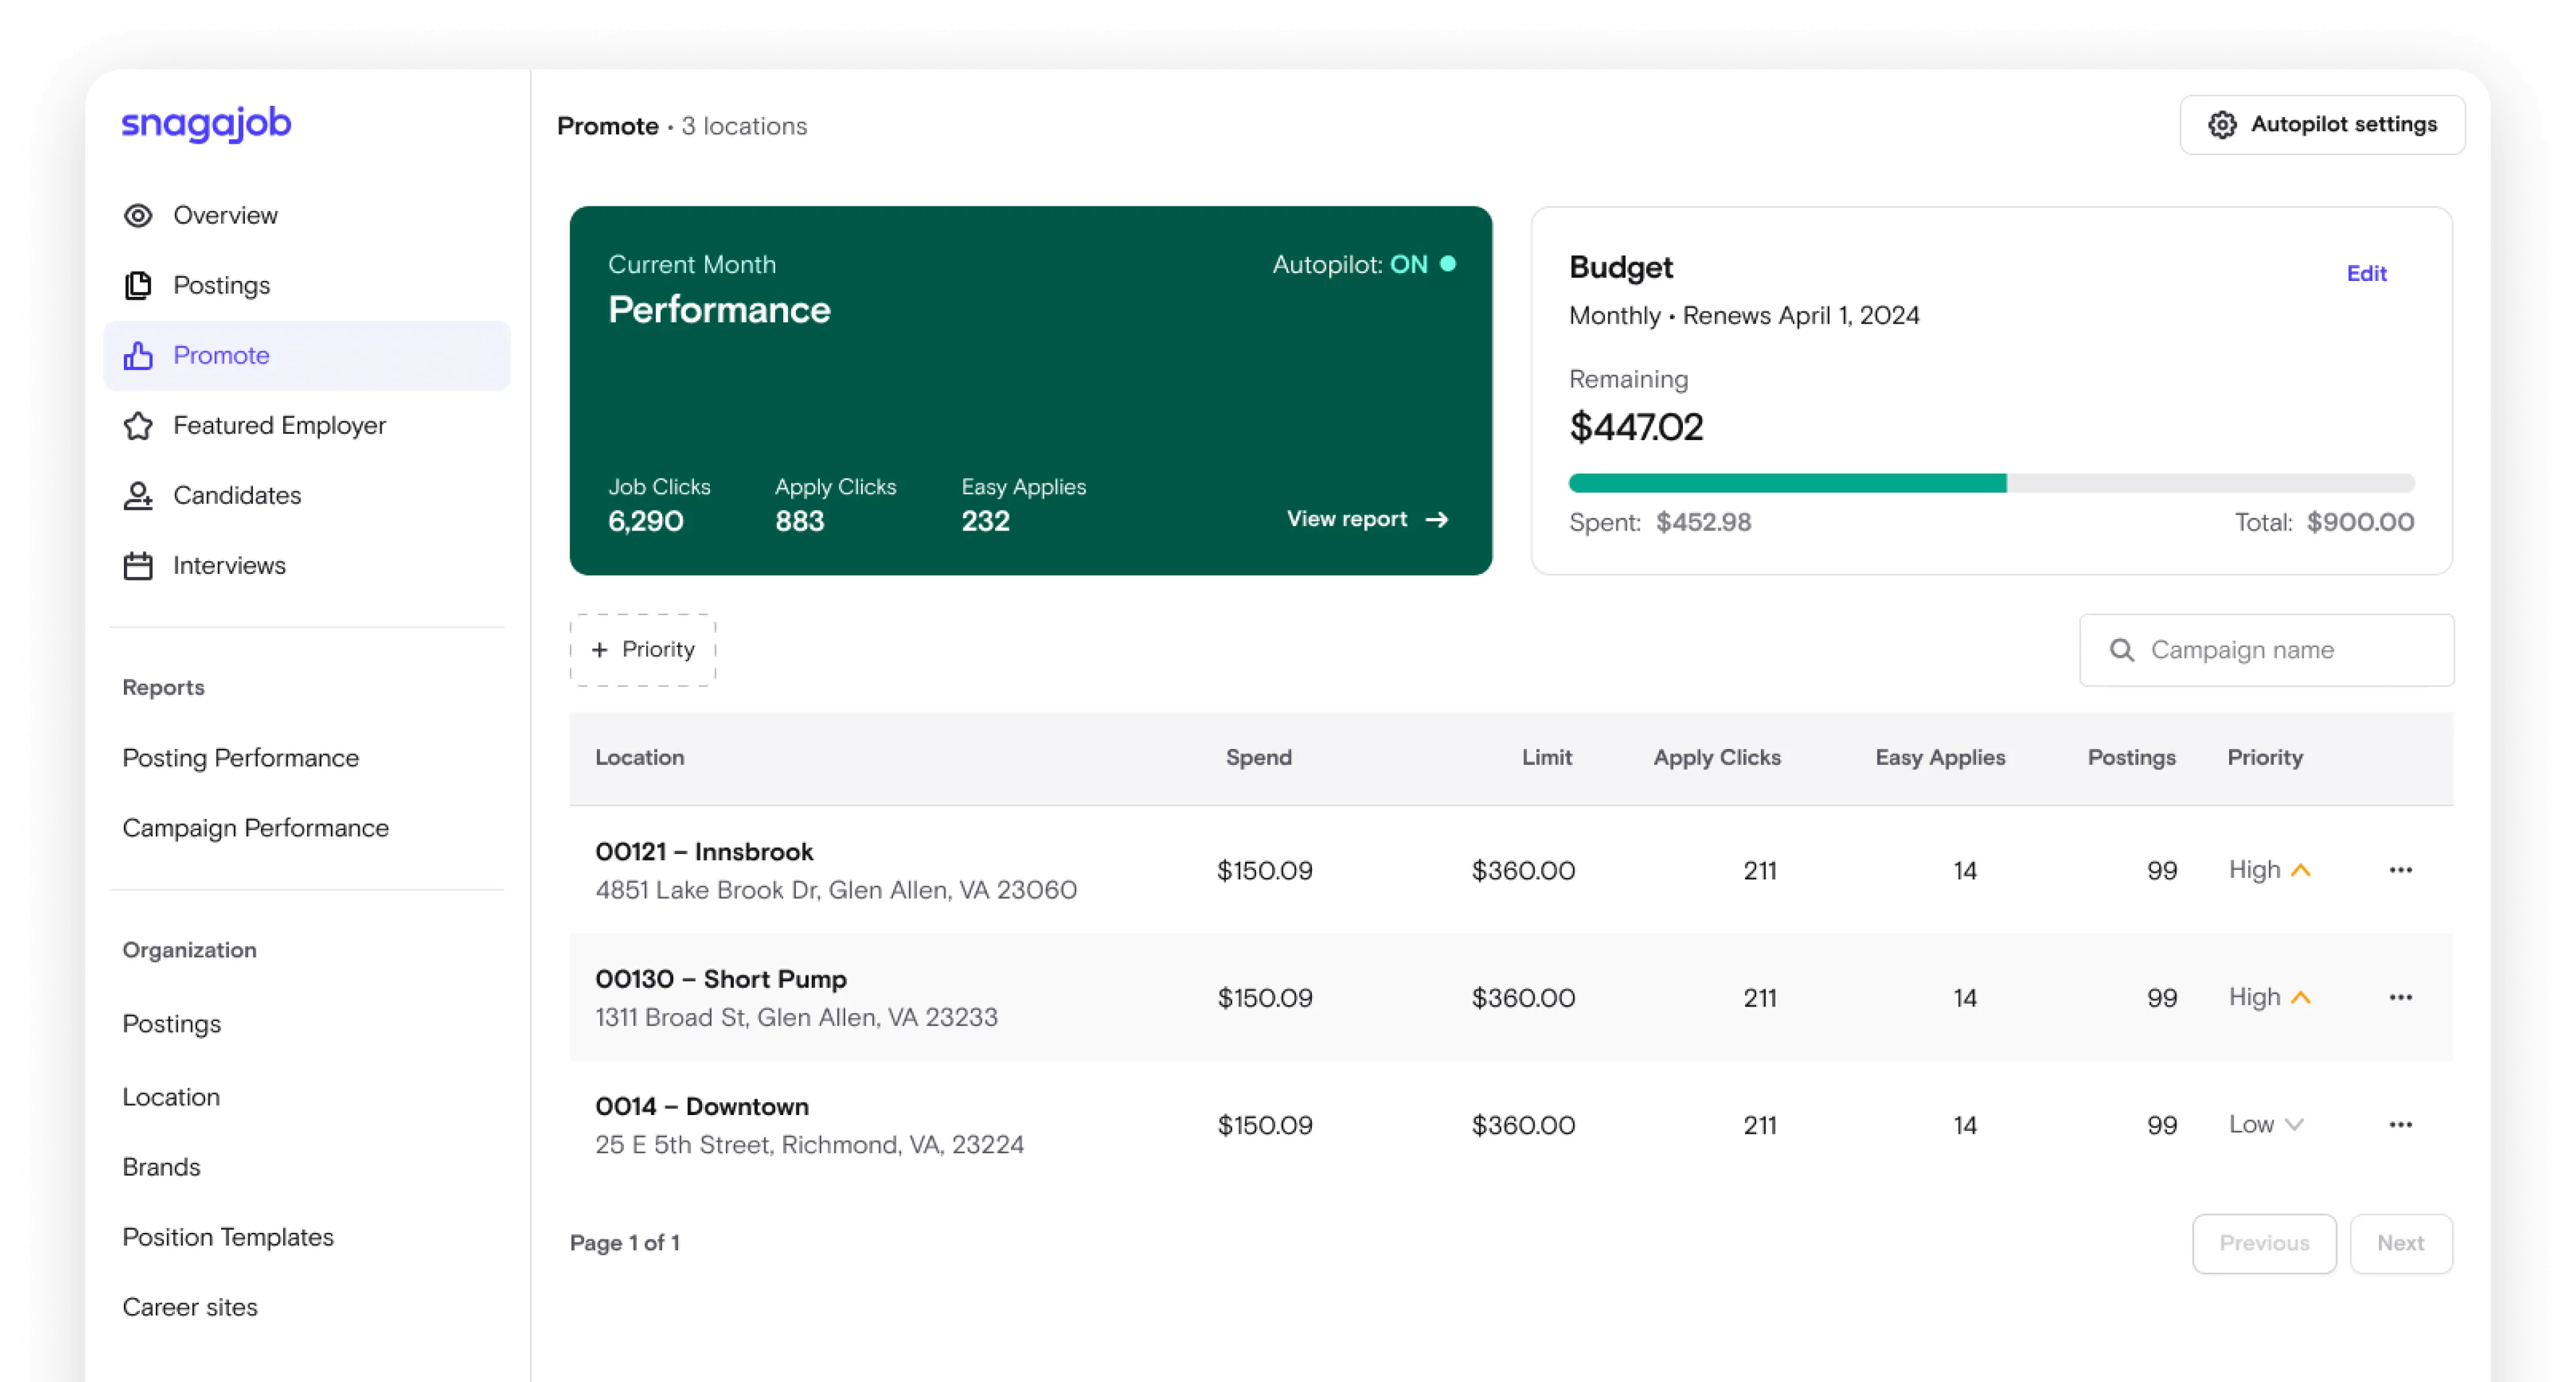The height and width of the screenshot is (1382, 2576).
Task: Click the Promote thumbs-up icon
Action: click(x=138, y=355)
